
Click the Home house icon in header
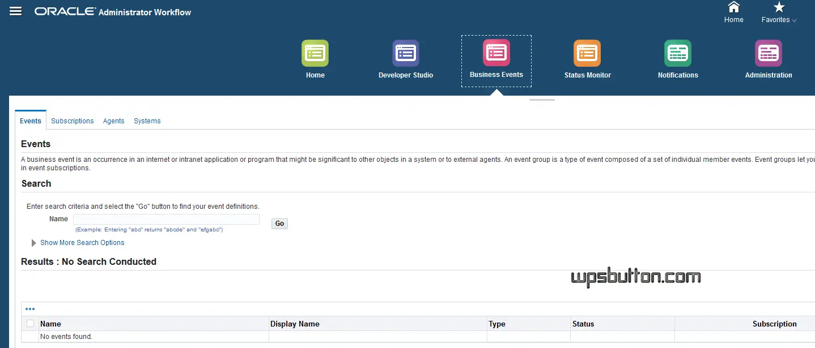tap(733, 7)
